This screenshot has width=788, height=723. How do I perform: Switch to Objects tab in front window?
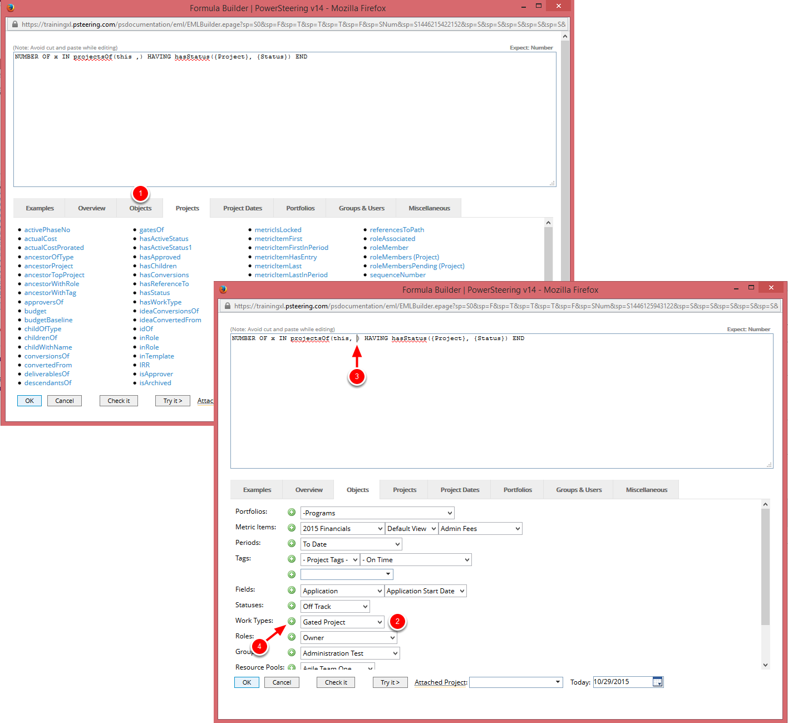357,490
